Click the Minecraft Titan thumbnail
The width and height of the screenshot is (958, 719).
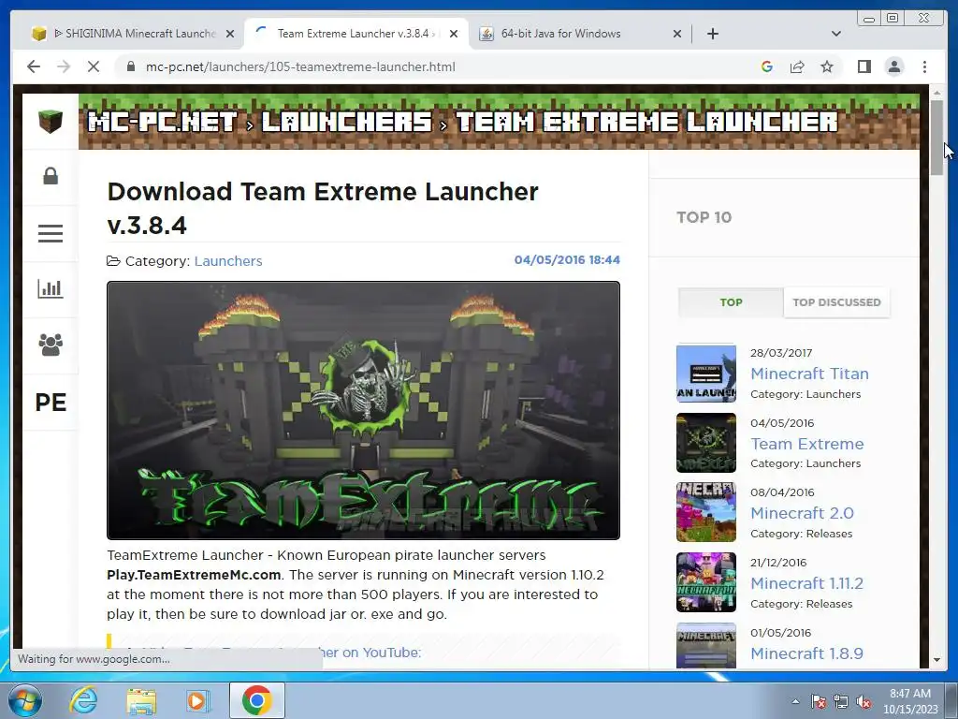(706, 373)
